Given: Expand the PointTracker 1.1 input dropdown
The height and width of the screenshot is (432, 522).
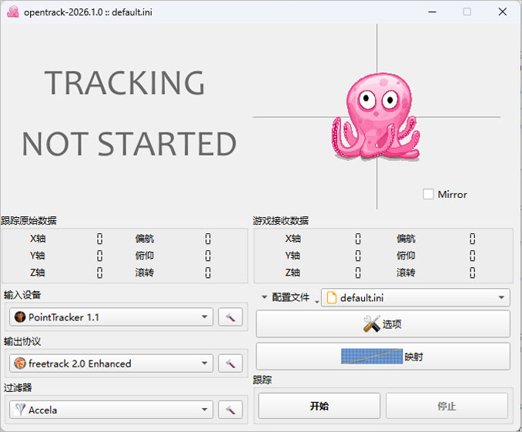Looking at the screenshot, I should pos(111,317).
